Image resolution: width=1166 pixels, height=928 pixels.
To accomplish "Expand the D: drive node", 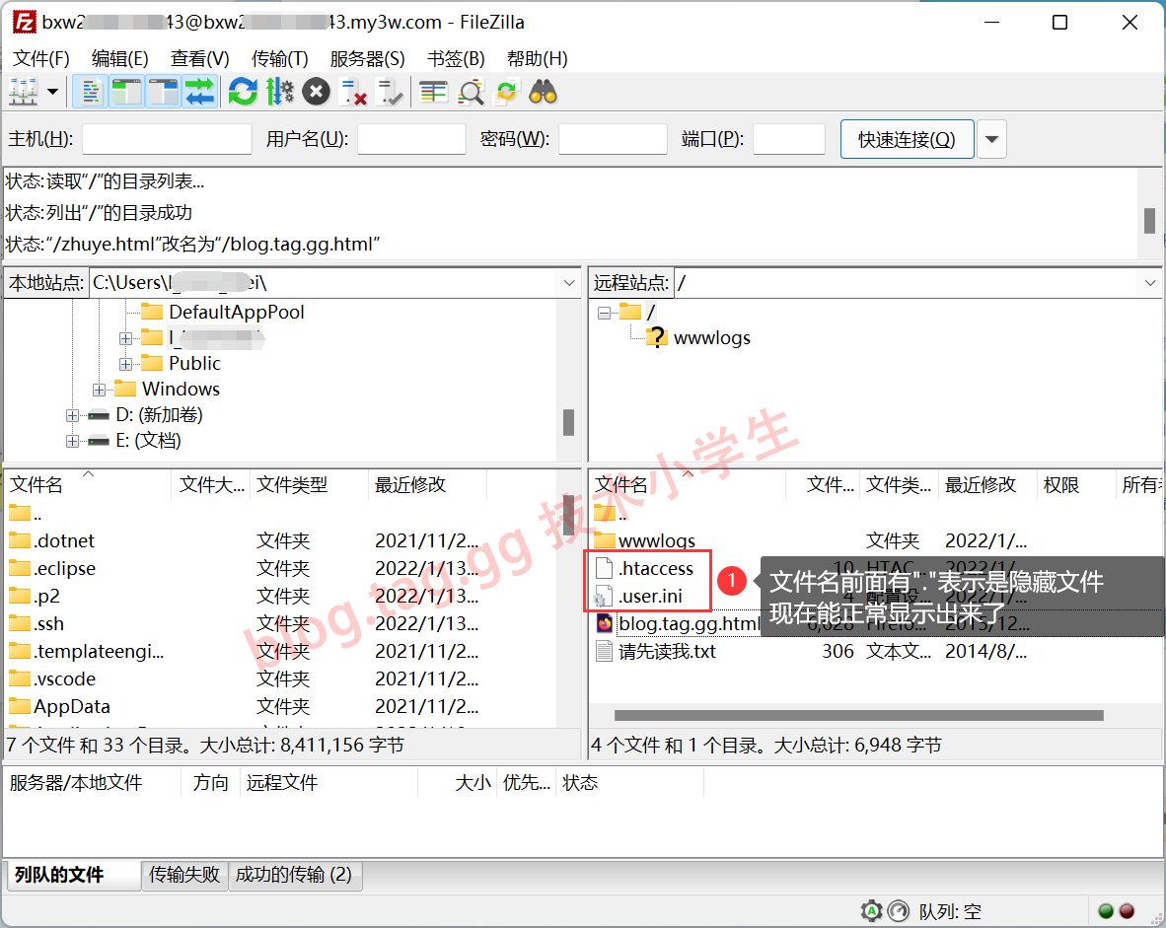I will [x=72, y=415].
